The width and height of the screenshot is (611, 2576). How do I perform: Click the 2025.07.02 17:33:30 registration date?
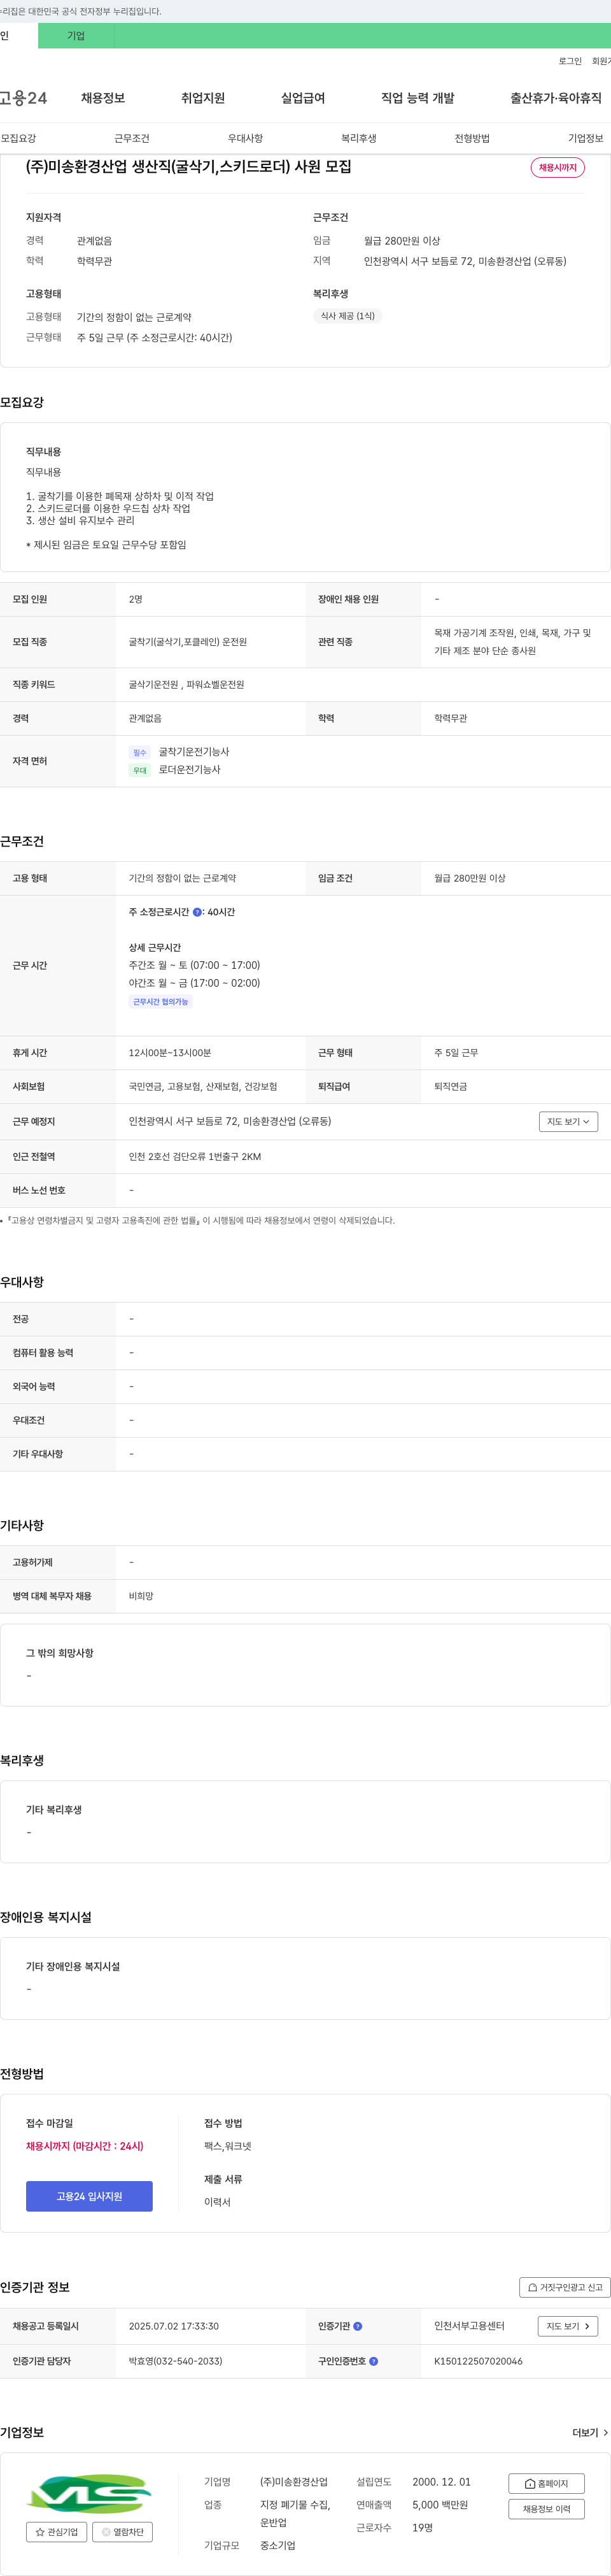tap(174, 2326)
